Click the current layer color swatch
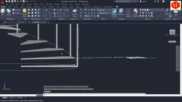Image resolution: width=182 pixels, height=102 pixels. (x=147, y=10)
